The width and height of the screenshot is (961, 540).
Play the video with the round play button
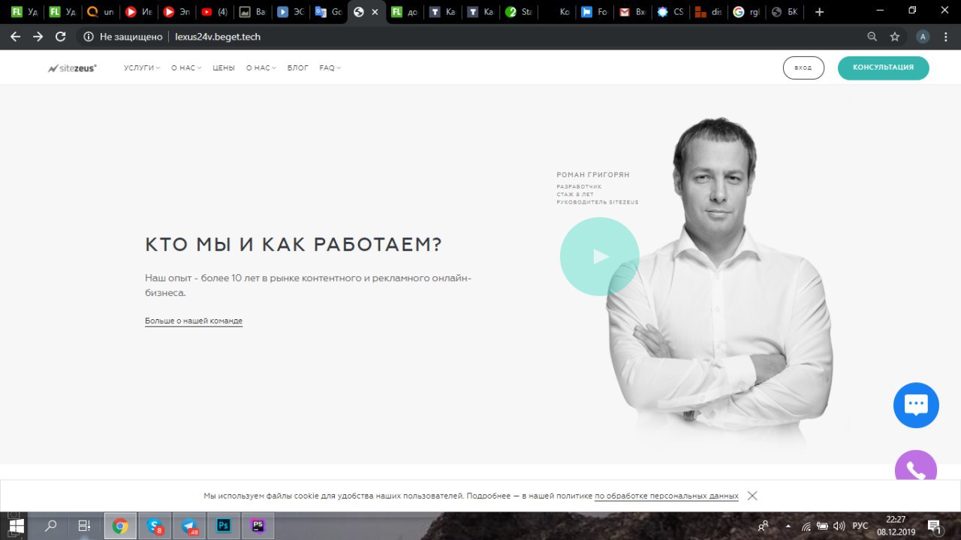coord(599,256)
